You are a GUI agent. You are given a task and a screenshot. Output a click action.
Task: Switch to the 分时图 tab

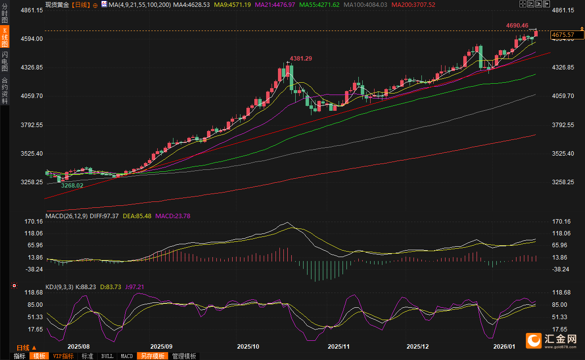[x=5, y=14]
